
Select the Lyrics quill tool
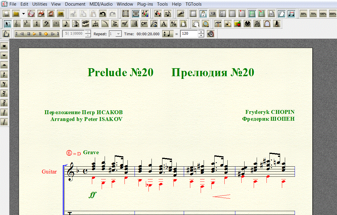tap(154, 24)
